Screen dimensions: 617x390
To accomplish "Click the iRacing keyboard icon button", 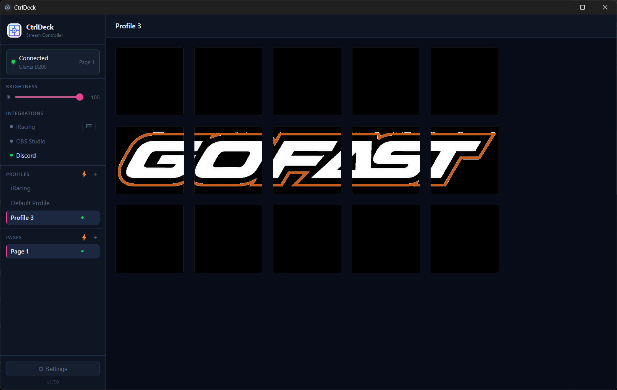I will point(89,126).
